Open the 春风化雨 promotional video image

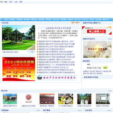pos(97,49)
